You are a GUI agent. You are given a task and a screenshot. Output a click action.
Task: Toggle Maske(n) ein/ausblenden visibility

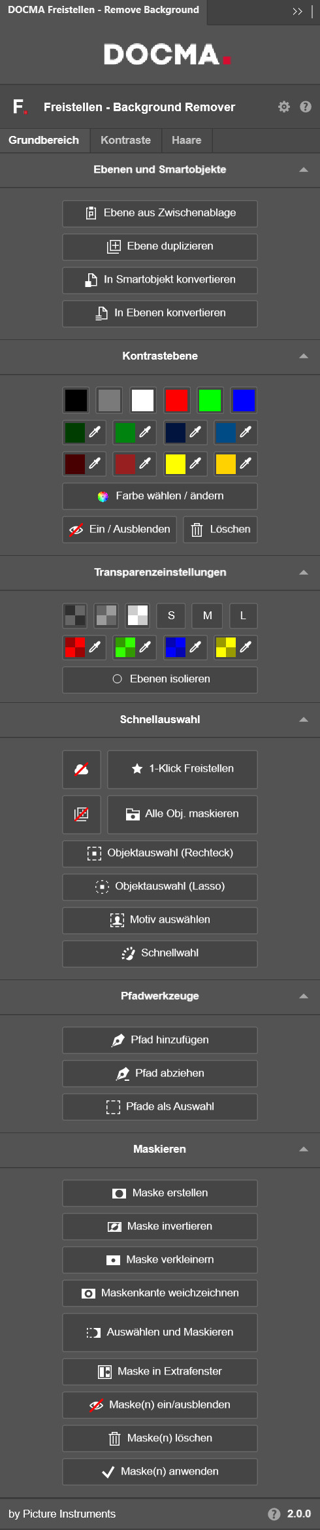tap(160, 1404)
